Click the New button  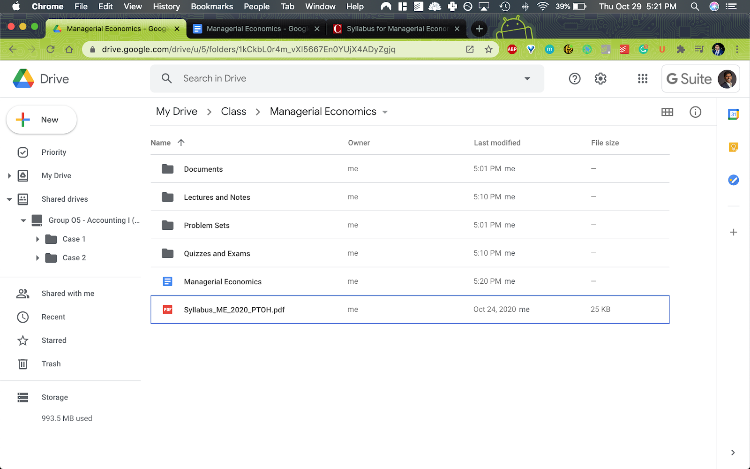point(42,120)
